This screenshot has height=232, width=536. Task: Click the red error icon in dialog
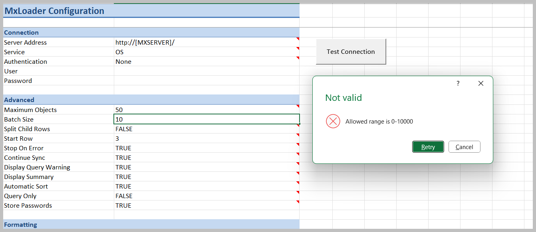coord(333,121)
